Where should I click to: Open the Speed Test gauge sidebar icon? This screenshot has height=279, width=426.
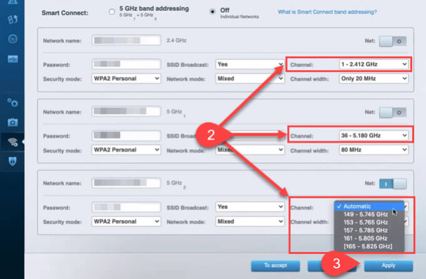[x=13, y=39]
